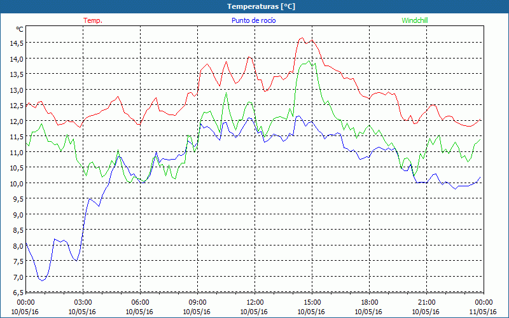Click the 03:00 time axis label
This screenshot has width=509, height=318.
(x=83, y=303)
